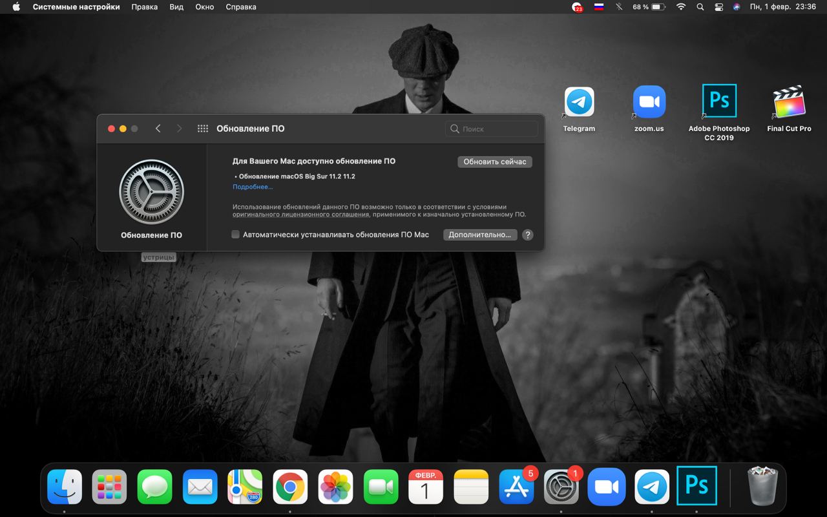
Task: Click System Preferences in the Dock
Action: [x=561, y=487]
